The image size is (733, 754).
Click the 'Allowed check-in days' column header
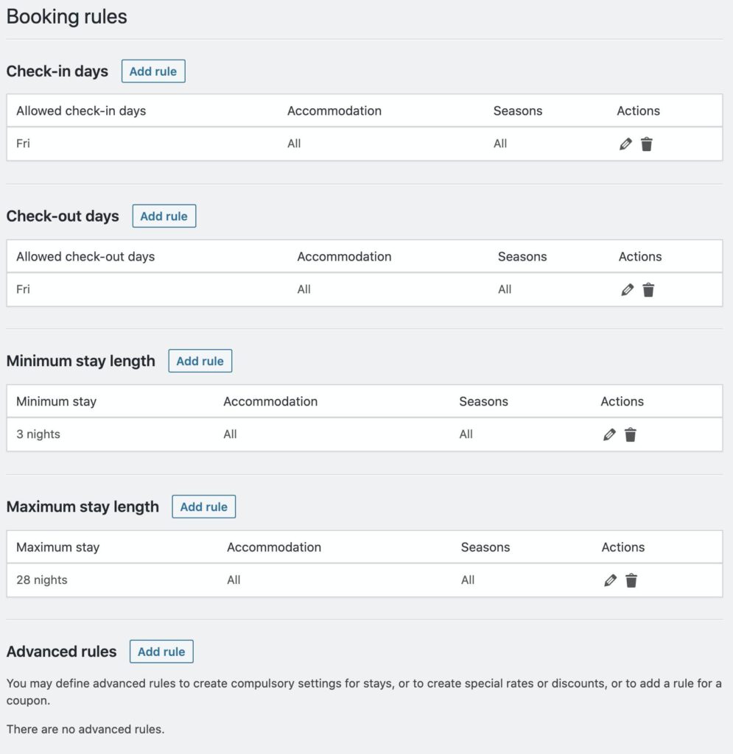coord(81,110)
